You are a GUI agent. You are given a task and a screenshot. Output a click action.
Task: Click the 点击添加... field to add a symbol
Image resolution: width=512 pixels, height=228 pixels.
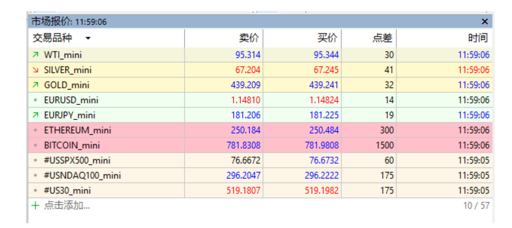[x=67, y=205]
